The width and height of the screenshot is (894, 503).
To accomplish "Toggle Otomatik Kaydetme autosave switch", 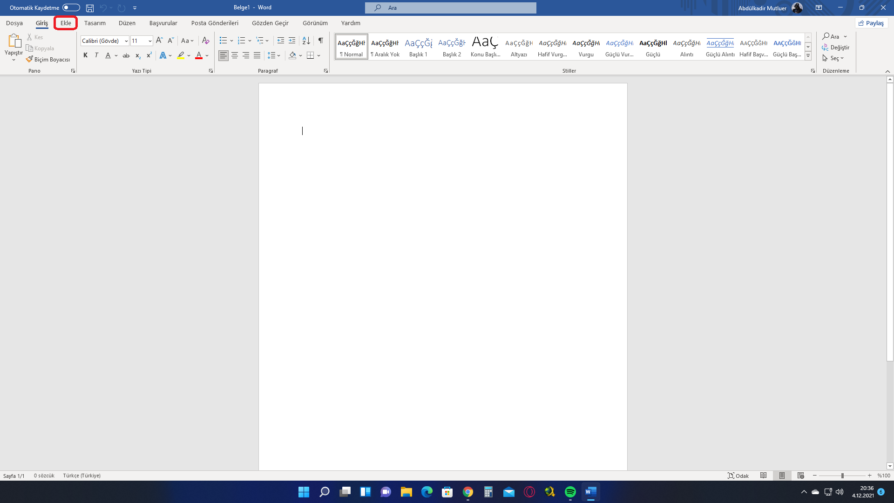I will click(71, 7).
